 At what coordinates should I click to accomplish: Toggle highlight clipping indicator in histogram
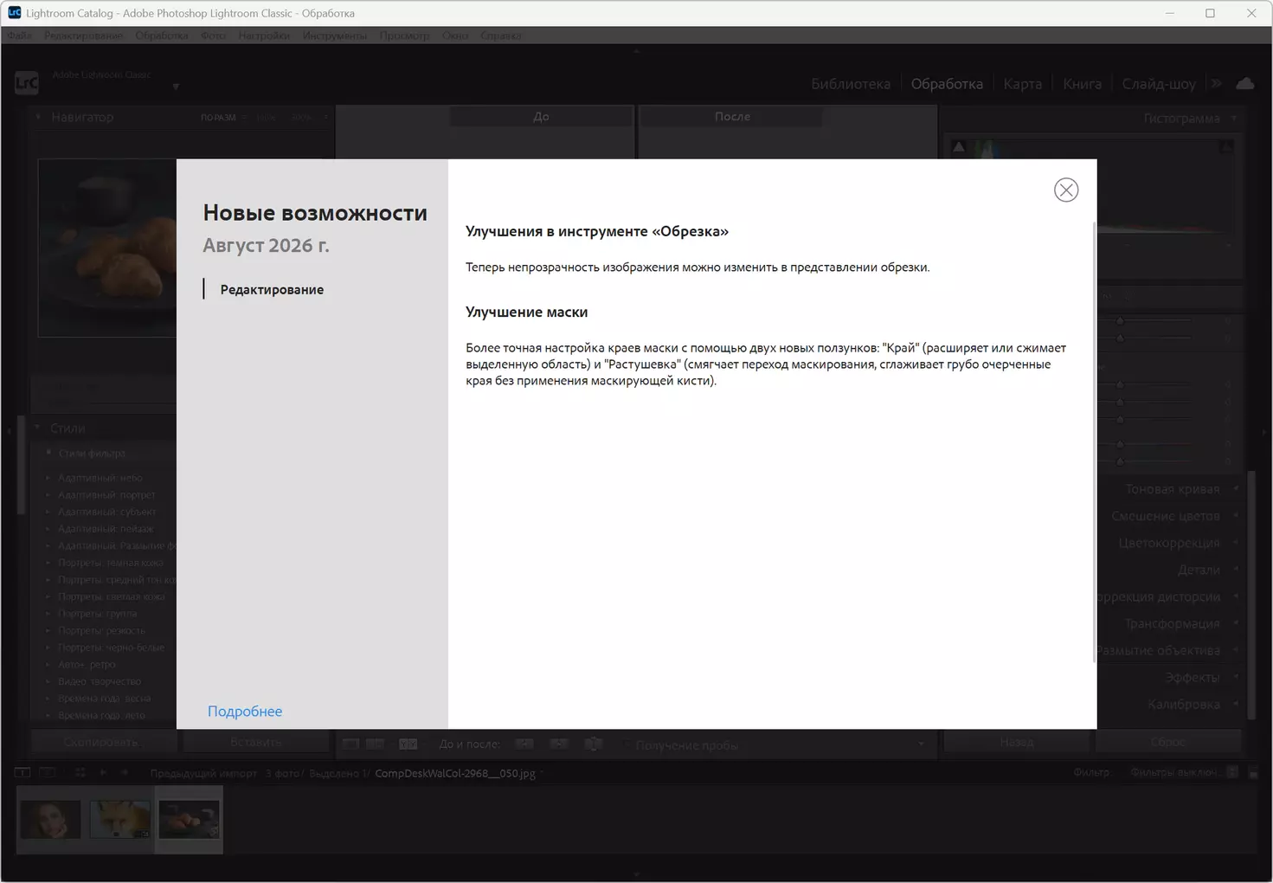(1226, 147)
